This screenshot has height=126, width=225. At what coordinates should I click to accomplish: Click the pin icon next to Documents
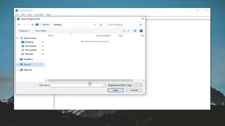click(x=43, y=50)
